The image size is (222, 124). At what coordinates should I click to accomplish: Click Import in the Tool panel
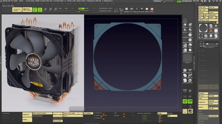point(203,12)
